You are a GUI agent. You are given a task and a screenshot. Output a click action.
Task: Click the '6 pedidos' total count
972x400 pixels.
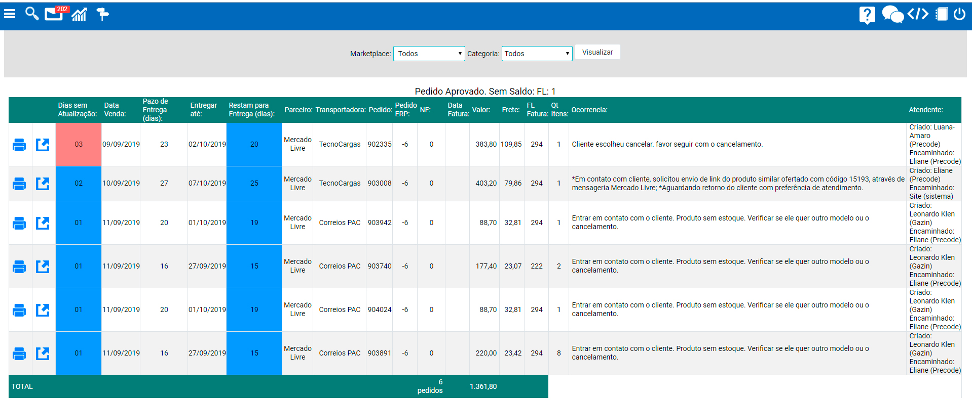pos(430,386)
